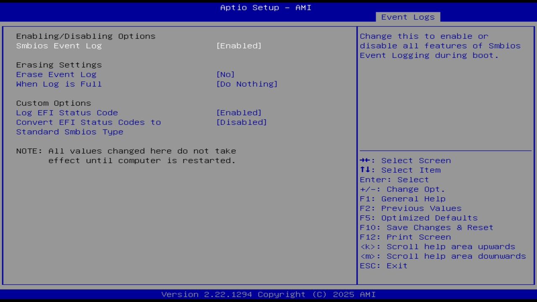Open the When Log is Full dropdown

247,84
